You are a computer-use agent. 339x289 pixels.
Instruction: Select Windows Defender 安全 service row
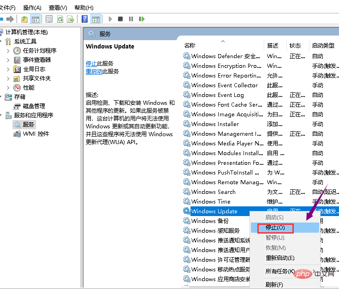(261, 56)
